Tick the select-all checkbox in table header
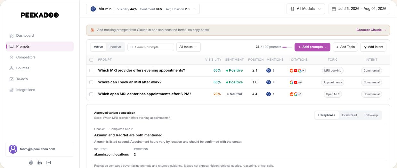 91,60
